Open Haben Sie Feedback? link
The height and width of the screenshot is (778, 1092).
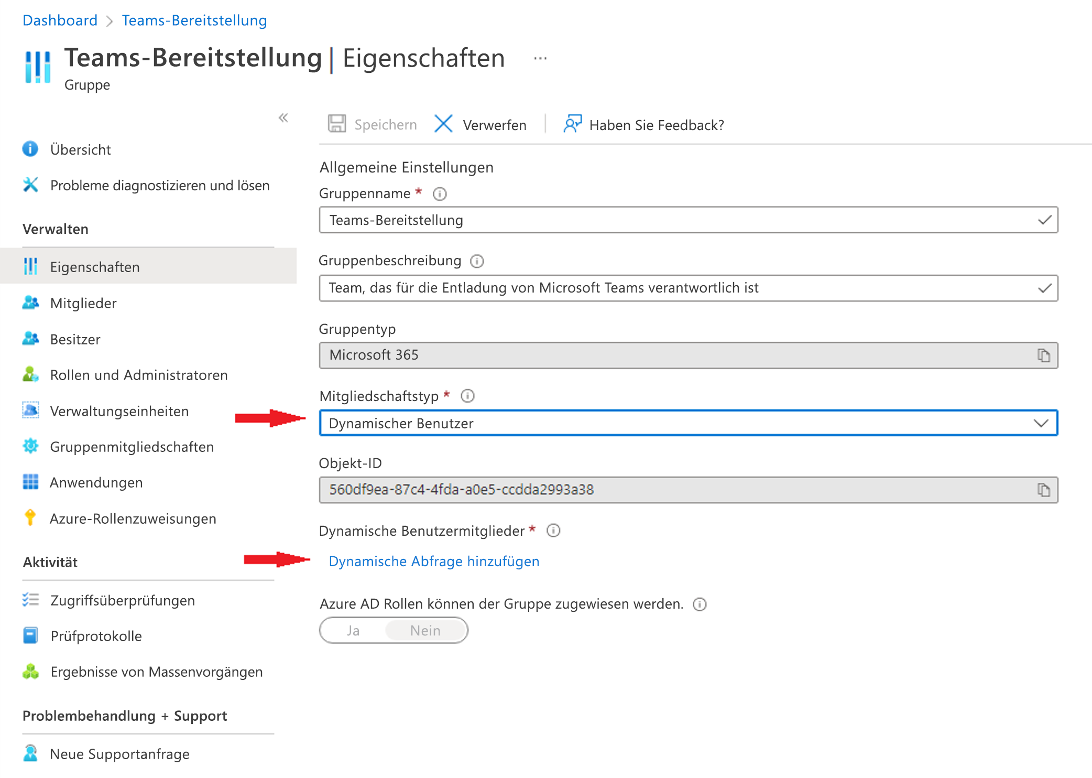pos(657,125)
